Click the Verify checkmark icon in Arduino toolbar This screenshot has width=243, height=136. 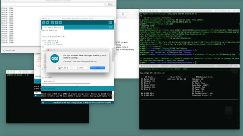44,23
